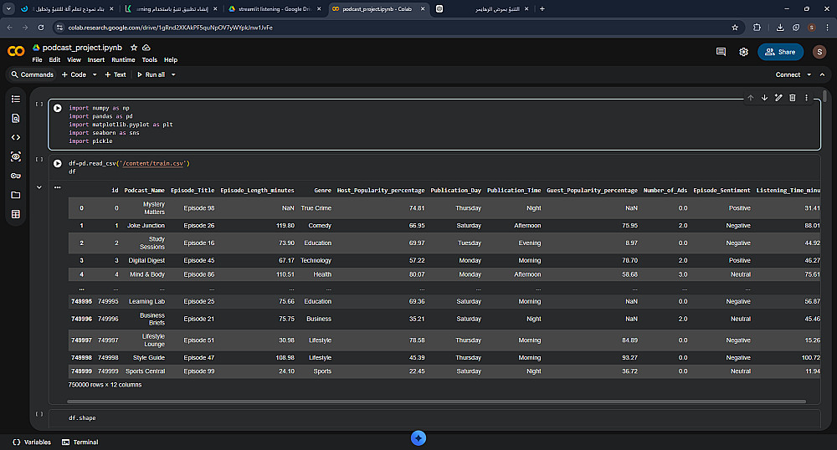Screen dimensions: 837x450
Task: Click the df.shape code cell
Action: tap(434, 418)
